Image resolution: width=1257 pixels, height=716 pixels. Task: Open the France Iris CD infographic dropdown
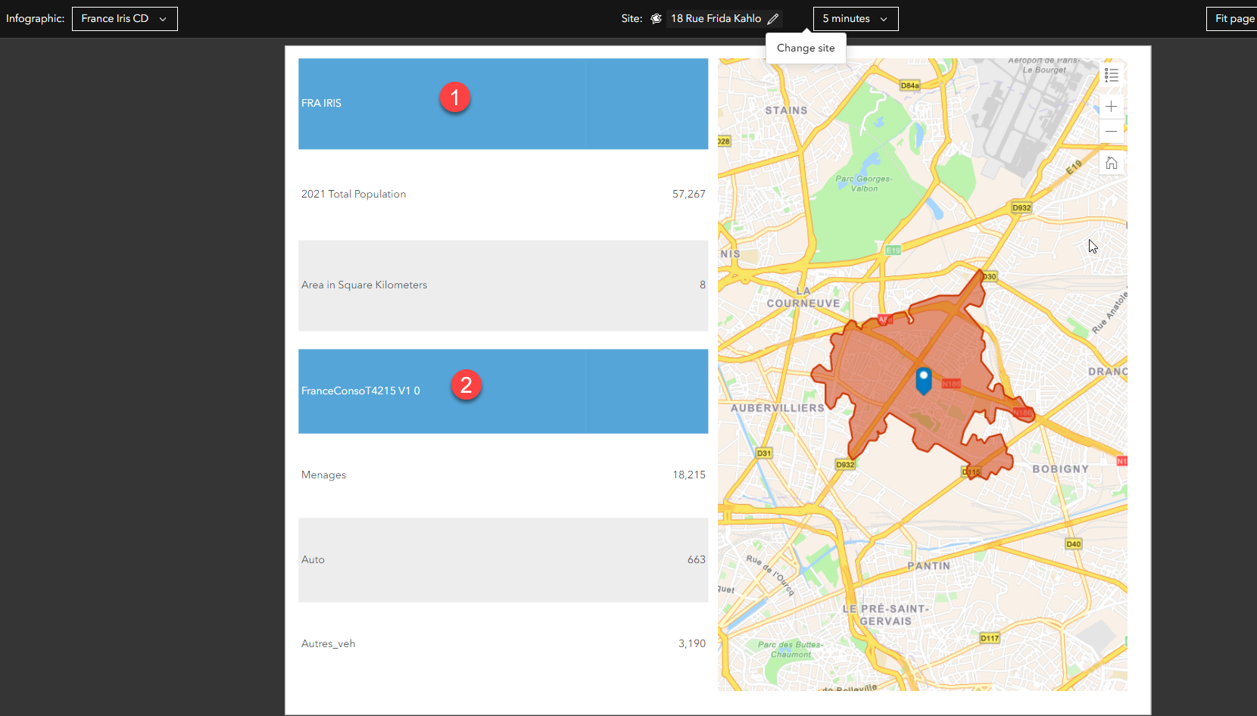(x=124, y=18)
